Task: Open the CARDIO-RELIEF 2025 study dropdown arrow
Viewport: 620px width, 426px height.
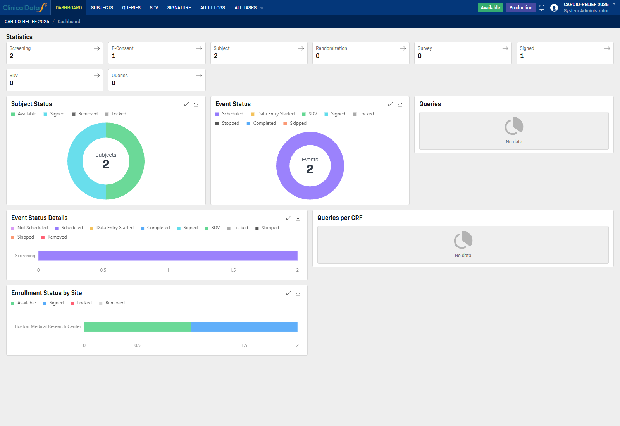Action: 614,4
